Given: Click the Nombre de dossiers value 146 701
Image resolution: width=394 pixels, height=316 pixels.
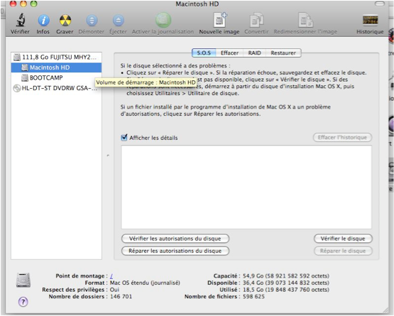Looking at the screenshot, I should [121, 297].
